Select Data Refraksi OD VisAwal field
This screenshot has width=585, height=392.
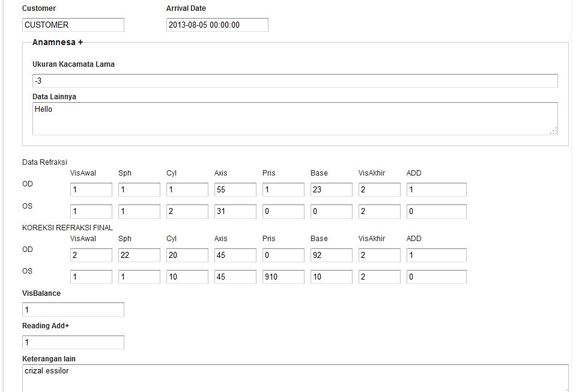pyautogui.click(x=91, y=189)
